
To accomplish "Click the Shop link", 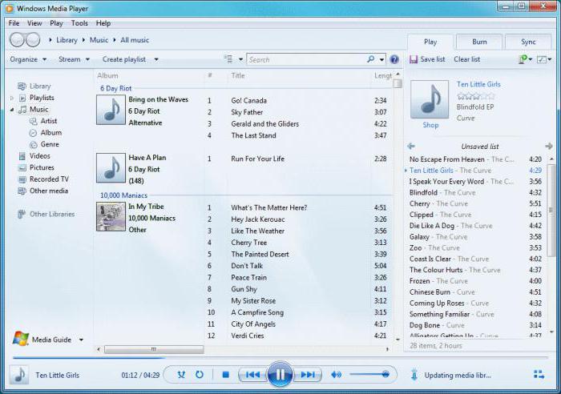I will [430, 125].
